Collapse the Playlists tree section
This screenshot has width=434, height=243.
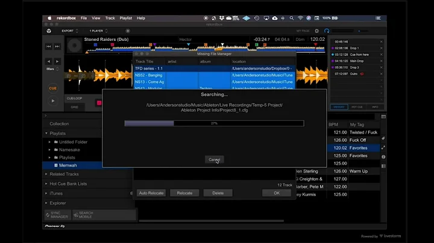coord(46,134)
